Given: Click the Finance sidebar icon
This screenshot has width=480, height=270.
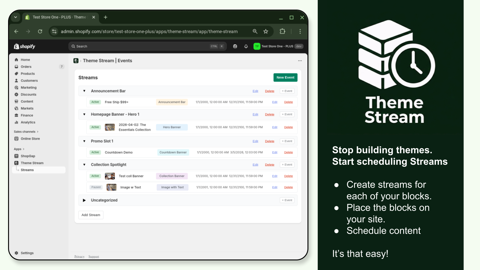Looking at the screenshot, I should (16, 115).
